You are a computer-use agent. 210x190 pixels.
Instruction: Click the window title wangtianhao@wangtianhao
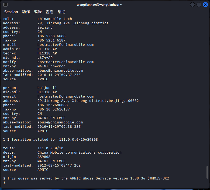99,5
